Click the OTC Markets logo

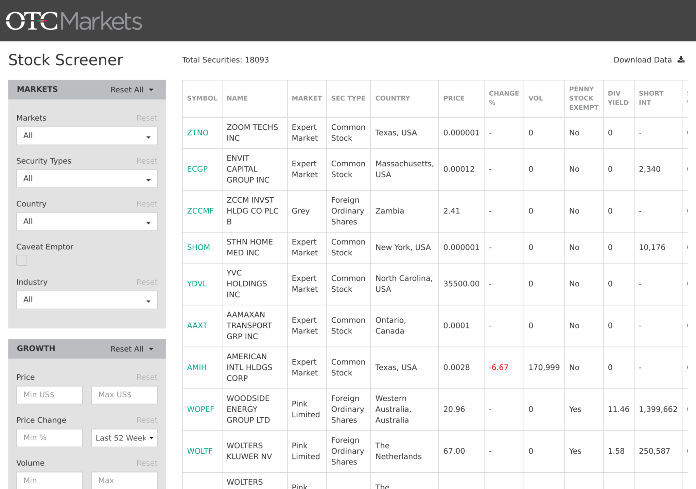[x=74, y=21]
